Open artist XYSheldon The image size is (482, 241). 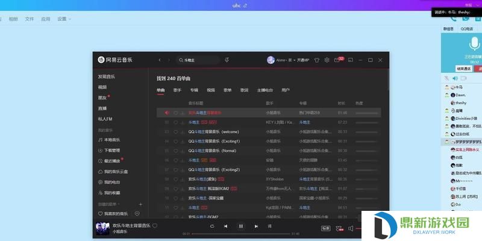(275, 179)
